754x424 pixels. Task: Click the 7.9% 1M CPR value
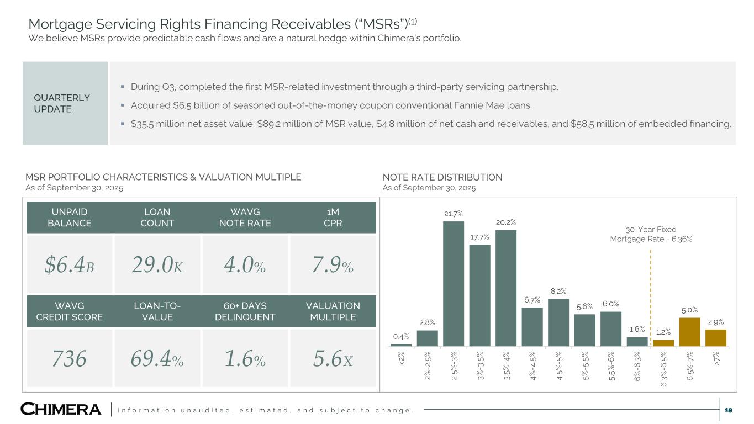coord(332,266)
